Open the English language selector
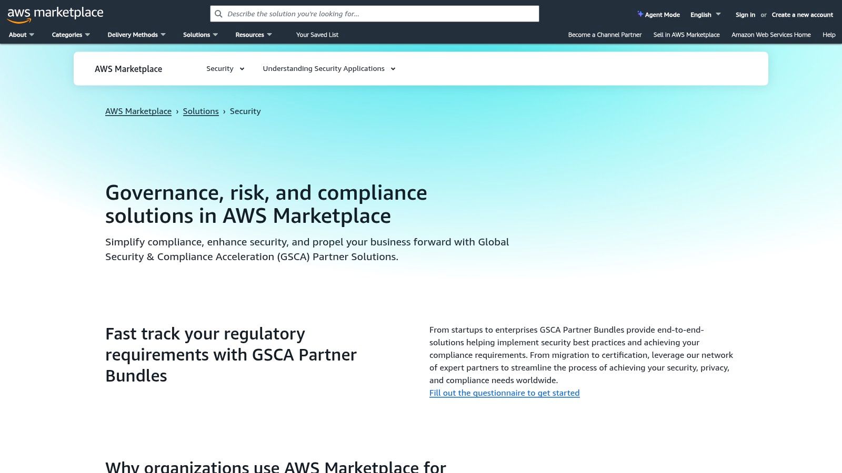This screenshot has height=473, width=842. click(705, 15)
